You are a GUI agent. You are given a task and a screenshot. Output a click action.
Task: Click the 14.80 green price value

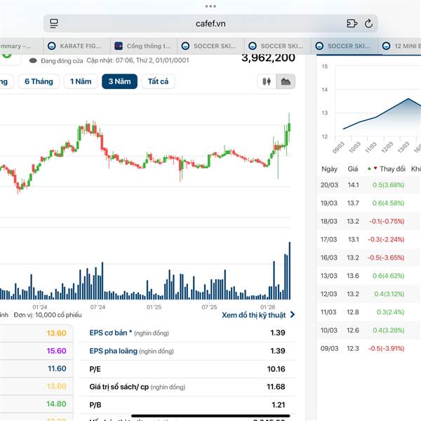pyautogui.click(x=56, y=404)
